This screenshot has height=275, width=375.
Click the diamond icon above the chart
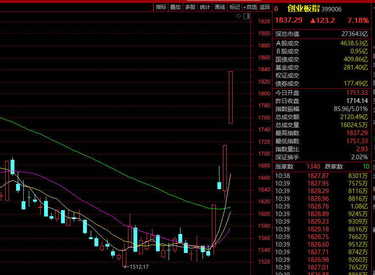pyautogui.click(x=239, y=16)
